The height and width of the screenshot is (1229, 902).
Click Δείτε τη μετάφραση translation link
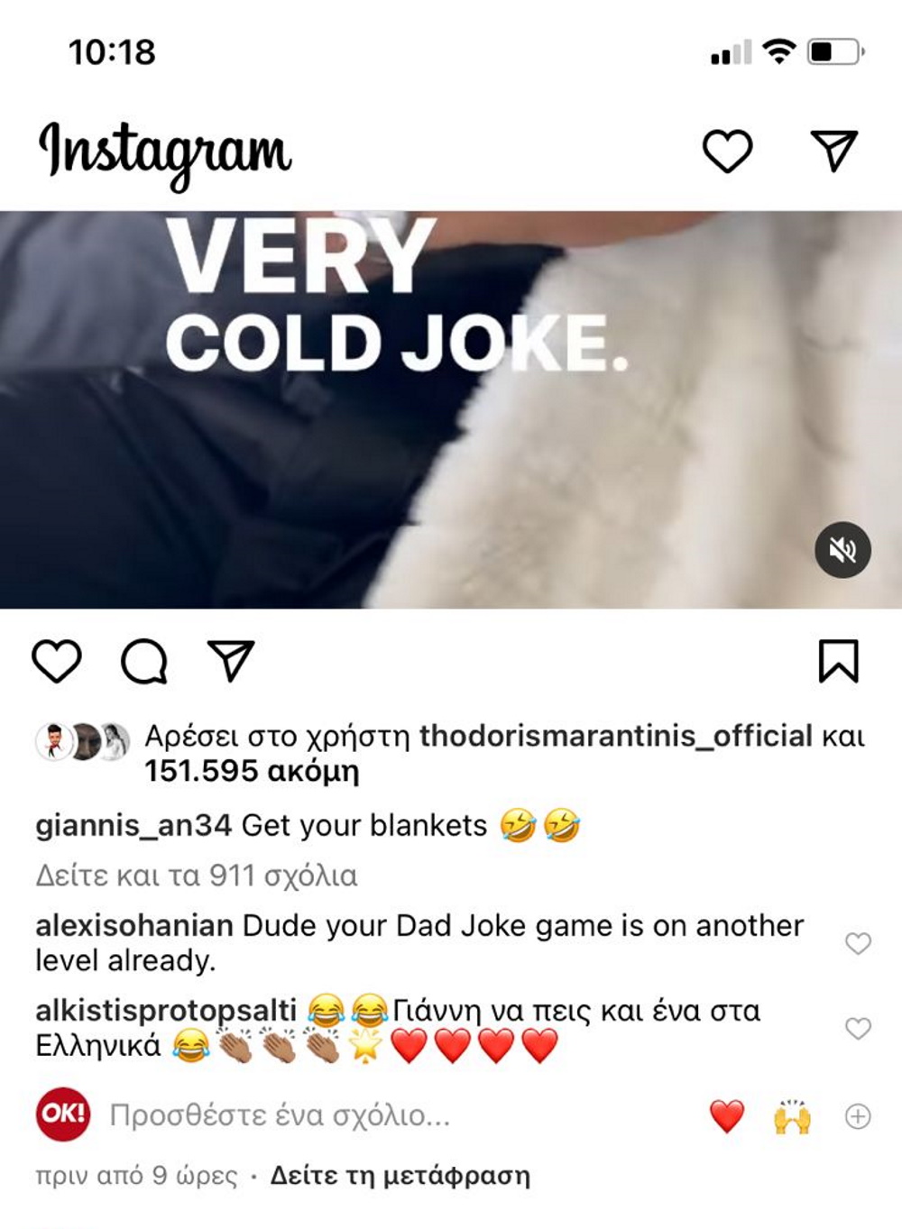[x=400, y=1176]
